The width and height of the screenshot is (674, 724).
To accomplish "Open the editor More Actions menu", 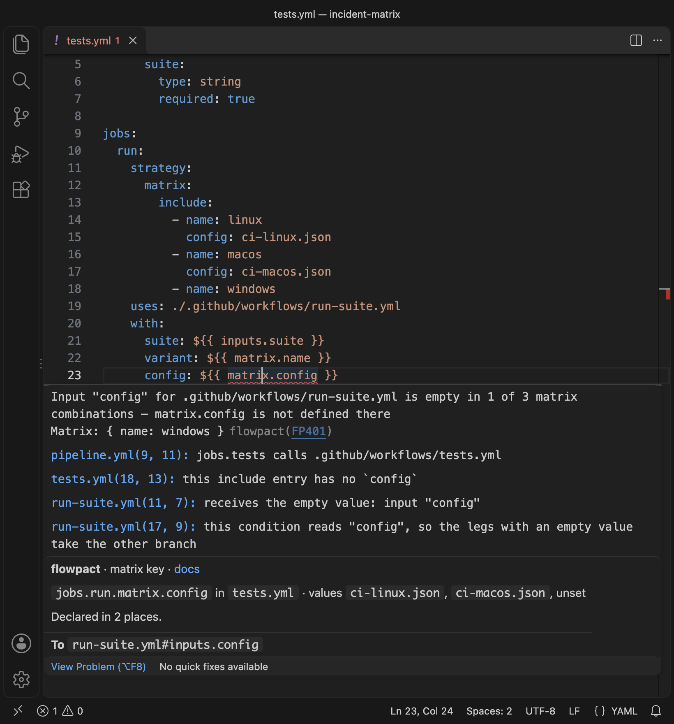I will (658, 40).
